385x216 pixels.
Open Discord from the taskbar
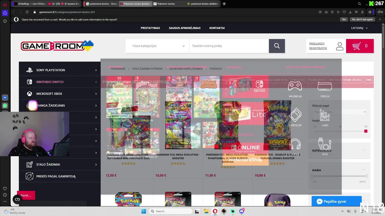coord(242,211)
